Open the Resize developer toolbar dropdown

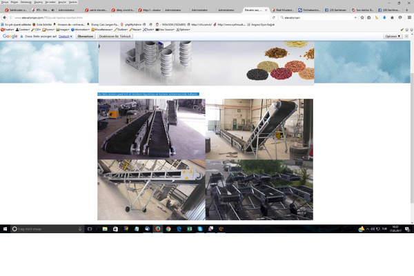(135, 30)
